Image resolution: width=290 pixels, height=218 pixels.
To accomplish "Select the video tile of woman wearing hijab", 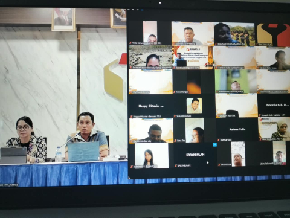I will 274,129.
